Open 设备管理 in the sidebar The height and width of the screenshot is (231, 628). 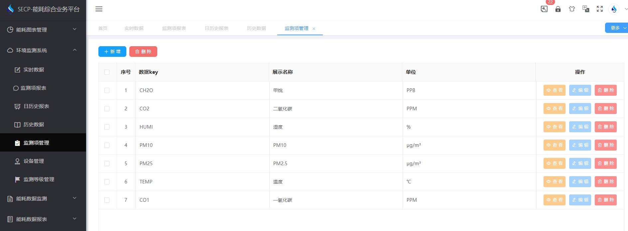[34, 161]
